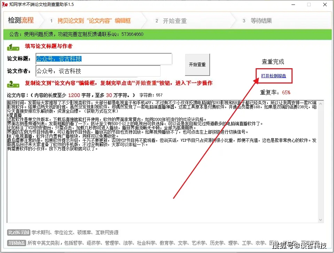Click the green 公告 announcement bar
334x253 pixels.
168,34
